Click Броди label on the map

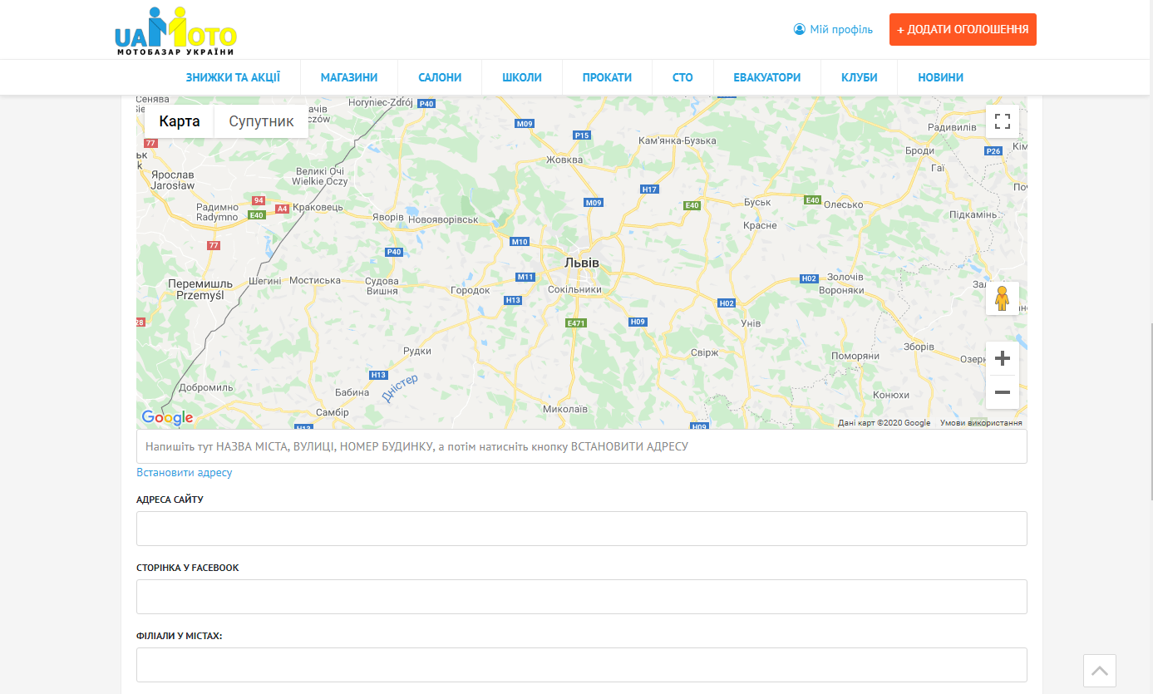920,150
